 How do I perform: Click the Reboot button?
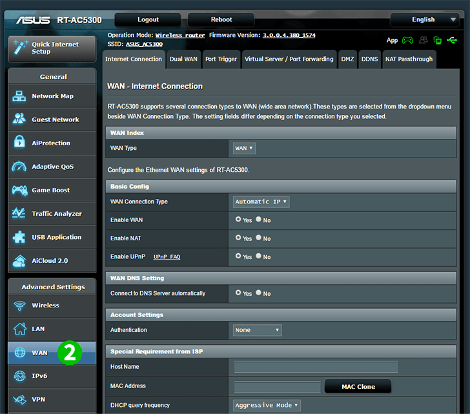221,20
